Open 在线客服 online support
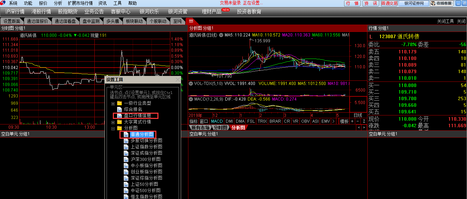This screenshot has height=199, width=467. tap(442, 3)
